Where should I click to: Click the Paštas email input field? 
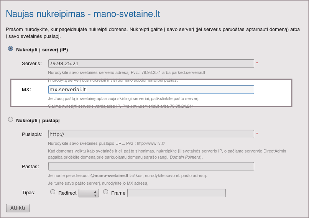[151, 166]
